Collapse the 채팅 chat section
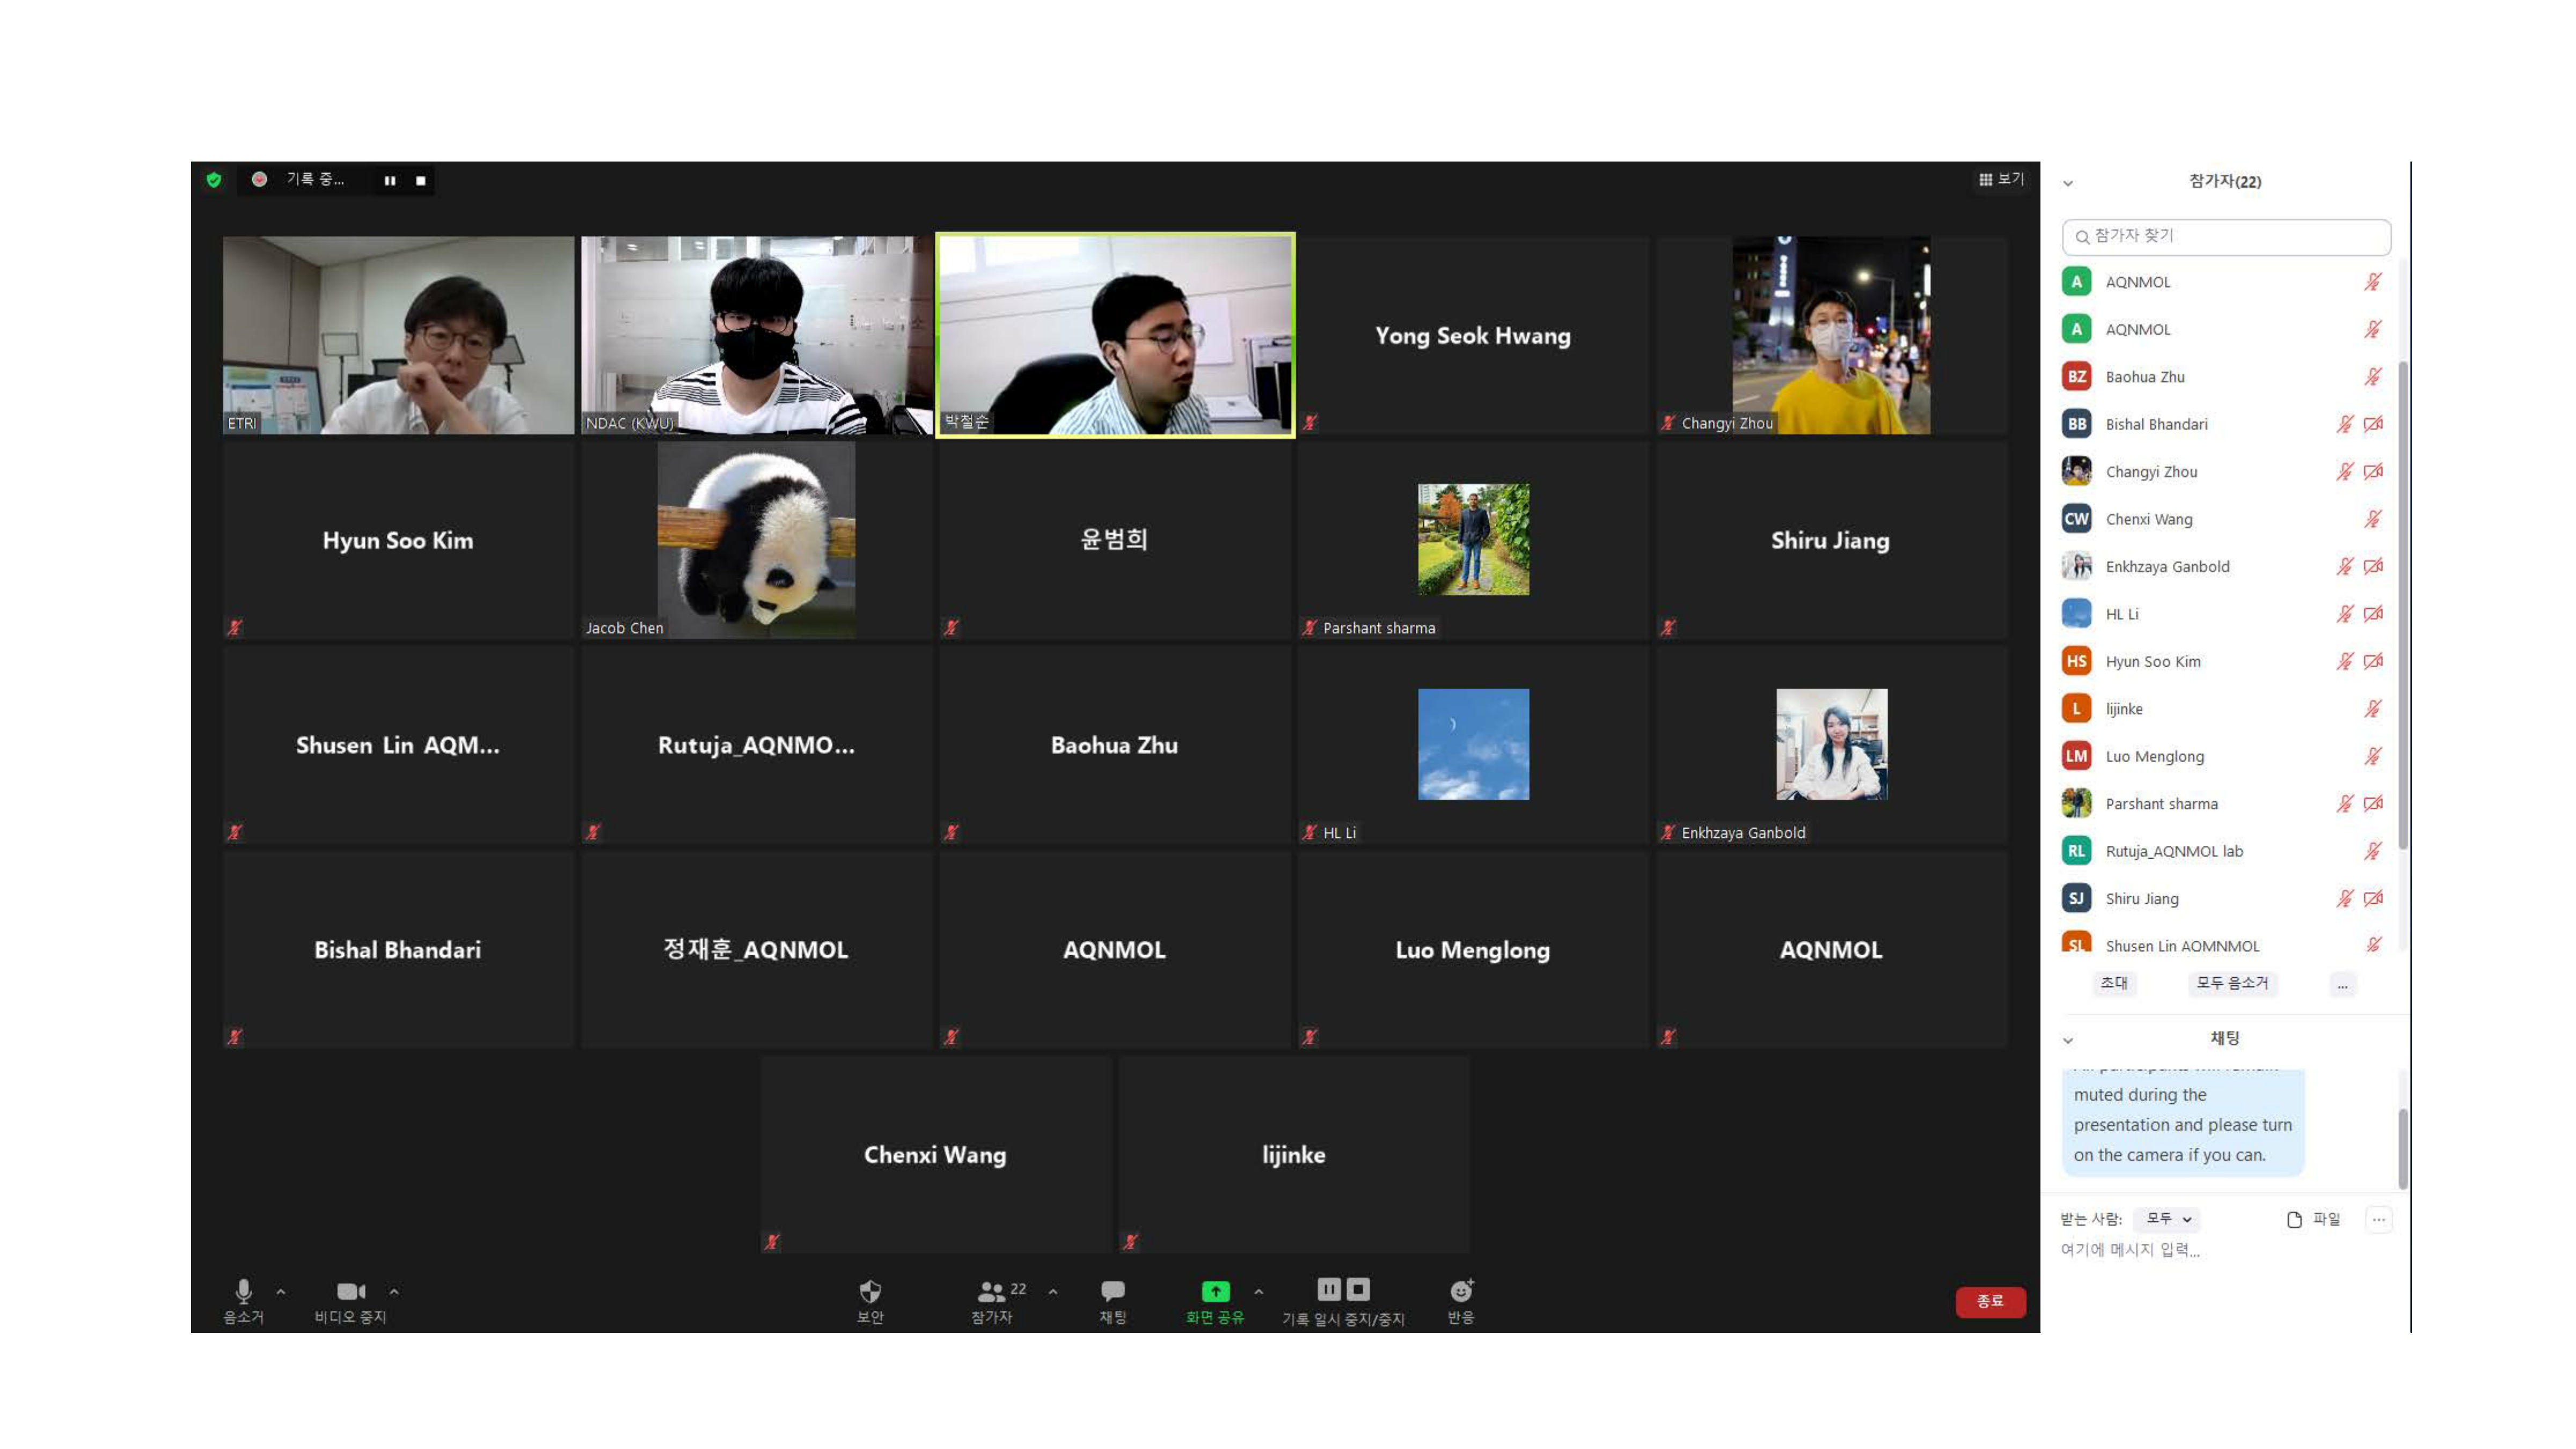The width and height of the screenshot is (2576, 1449). (x=2068, y=1040)
